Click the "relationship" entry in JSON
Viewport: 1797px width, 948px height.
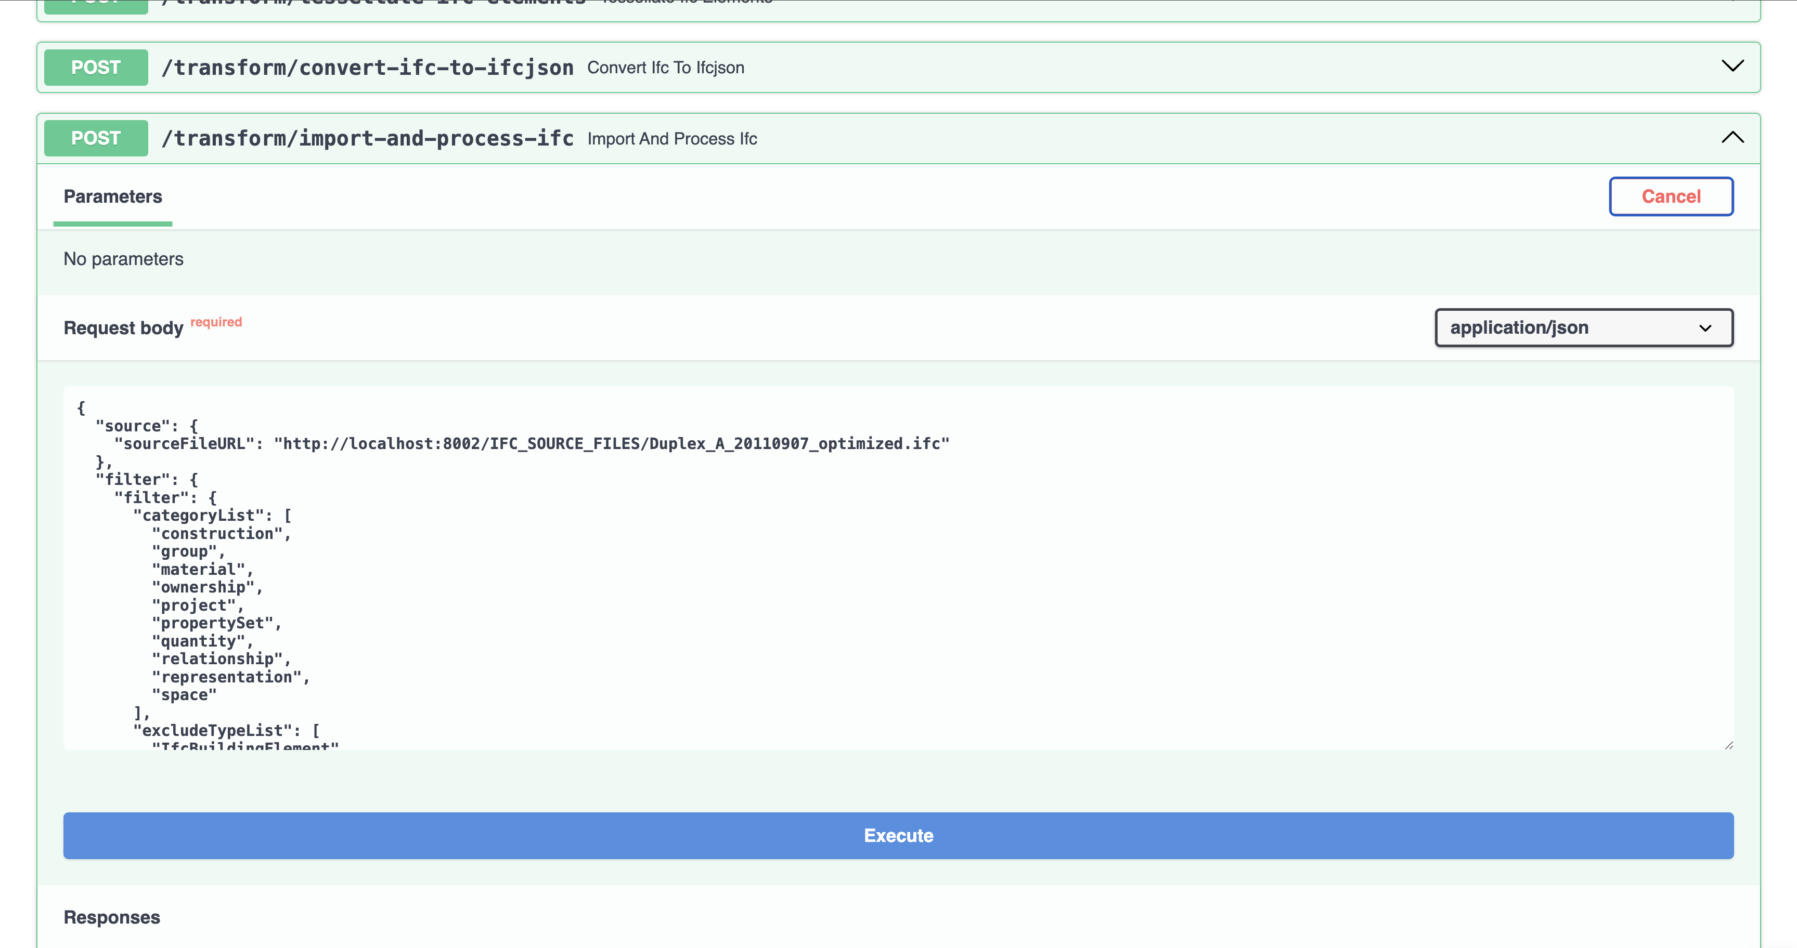pos(221,659)
